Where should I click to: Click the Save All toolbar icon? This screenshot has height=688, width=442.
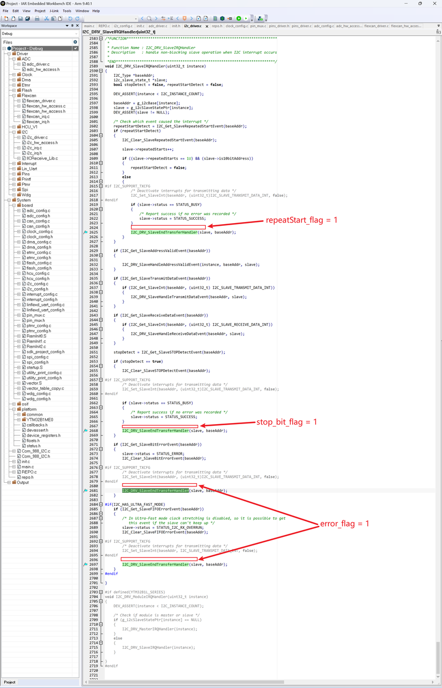[28, 18]
